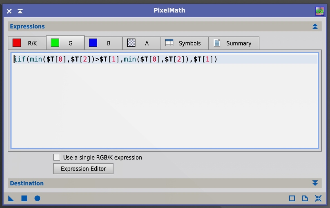Click the empty square icon in the bottom bar
The image size is (330, 208).
[x=292, y=198]
